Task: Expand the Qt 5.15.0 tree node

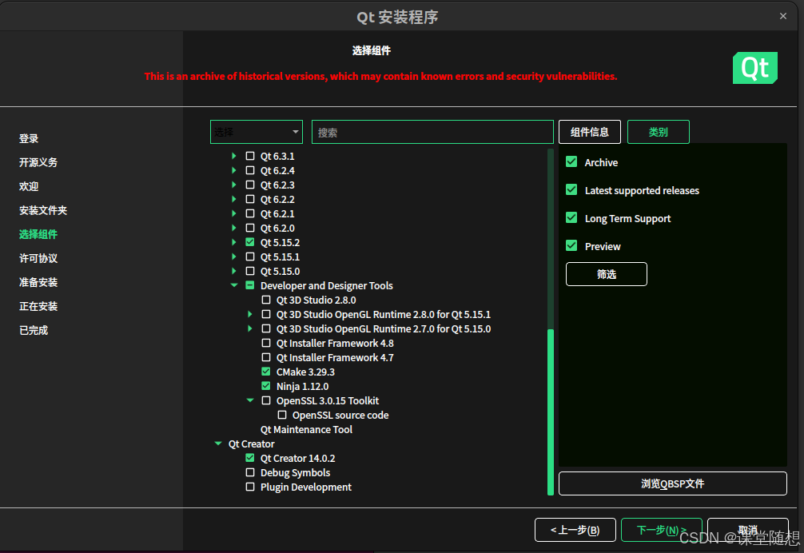Action: [234, 271]
